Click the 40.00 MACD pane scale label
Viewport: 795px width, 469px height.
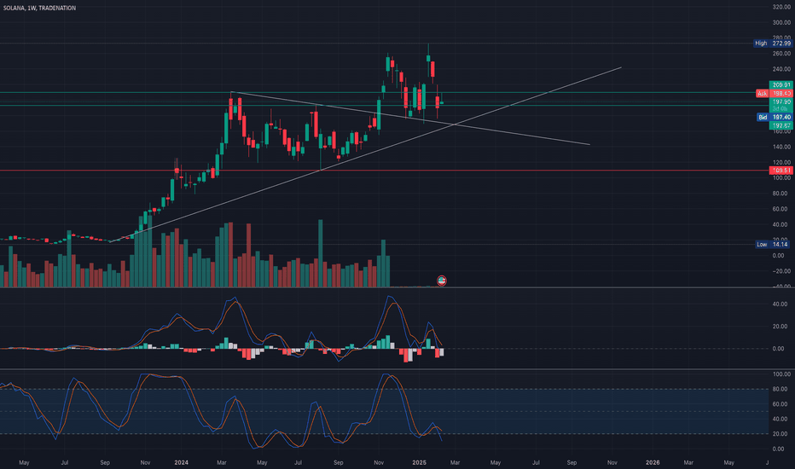[780, 304]
